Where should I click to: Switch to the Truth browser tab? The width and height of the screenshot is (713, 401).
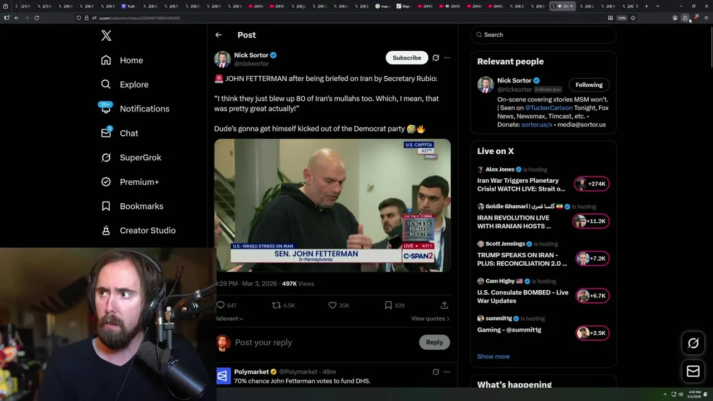pyautogui.click(x=128, y=6)
